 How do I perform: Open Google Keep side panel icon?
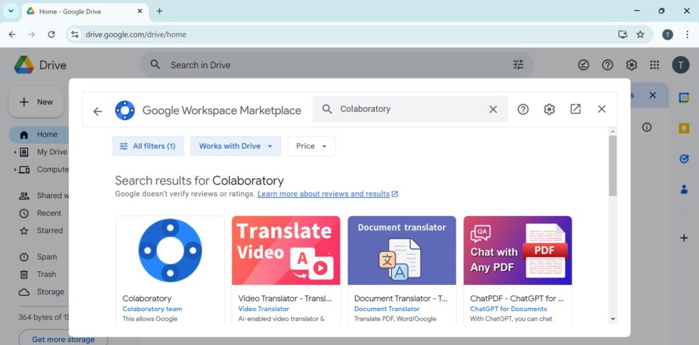click(684, 128)
